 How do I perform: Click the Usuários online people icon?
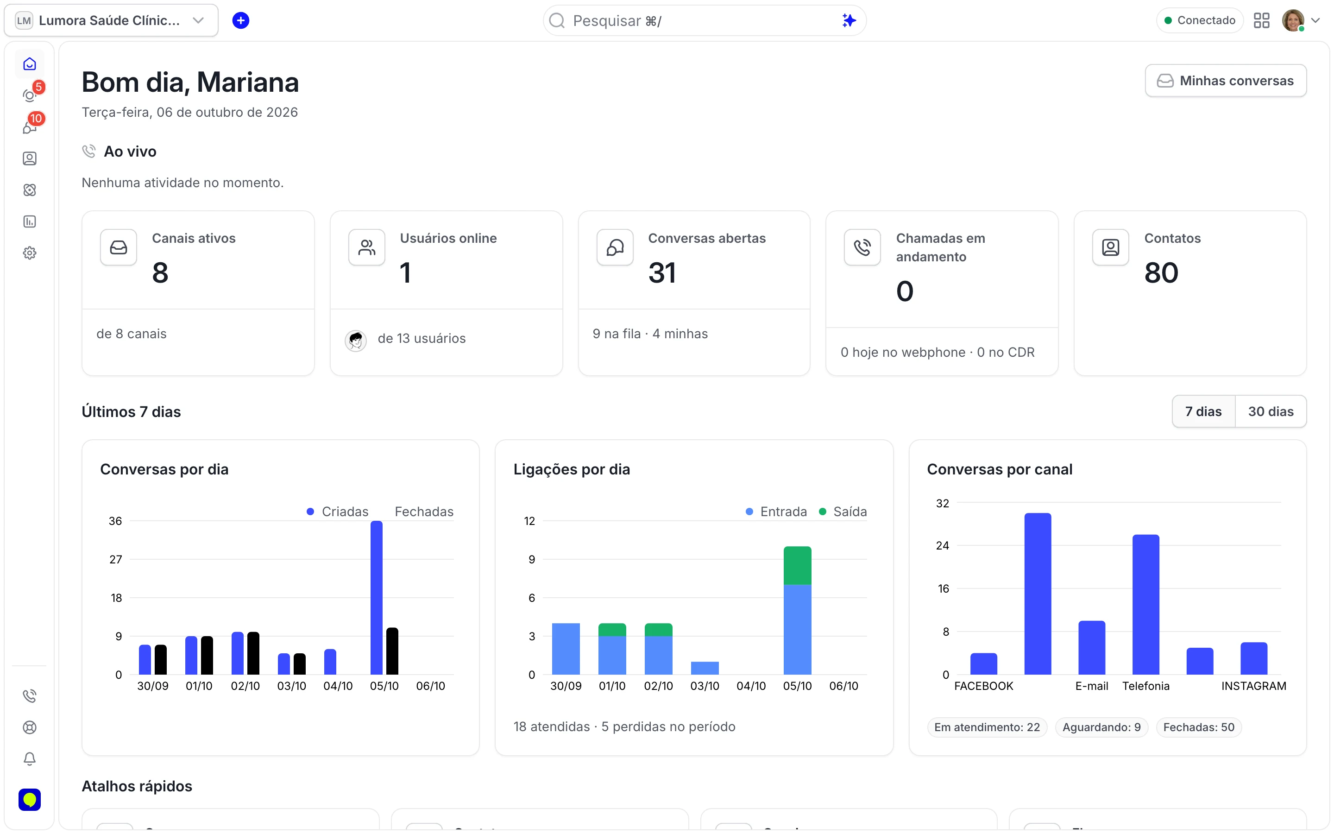(366, 248)
